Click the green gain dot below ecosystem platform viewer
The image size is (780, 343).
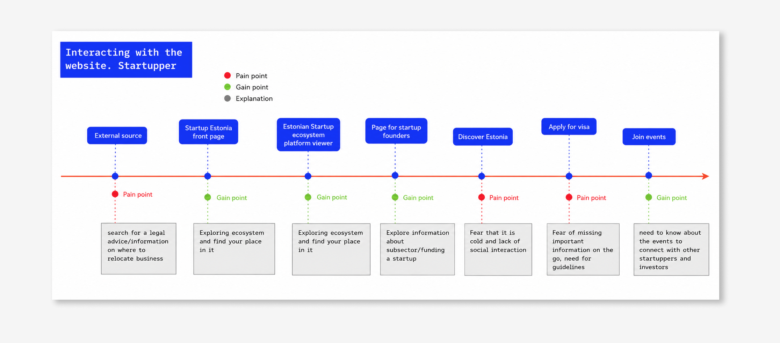(308, 197)
